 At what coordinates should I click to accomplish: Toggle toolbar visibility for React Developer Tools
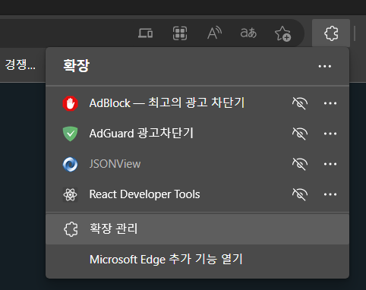[300, 194]
